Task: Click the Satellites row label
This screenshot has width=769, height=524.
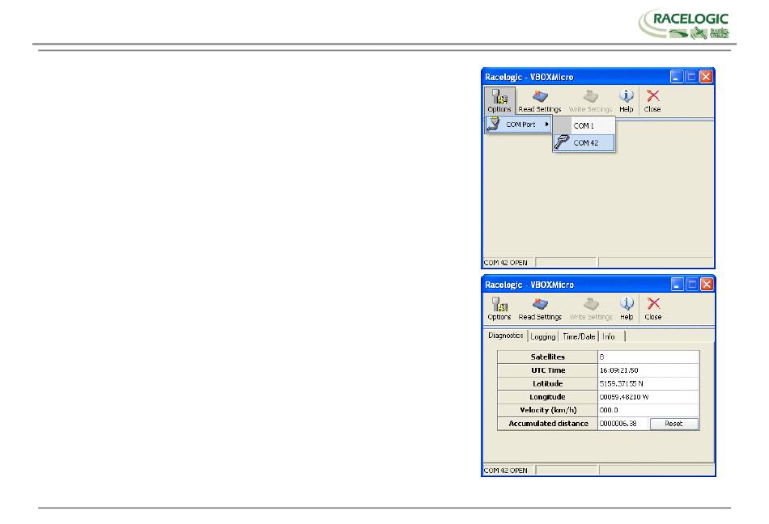Action: pos(547,357)
